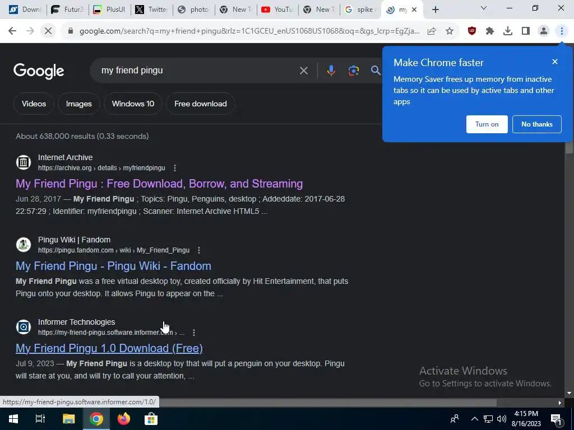Switch to the photo tab
Viewport: 574px width, 430px height.
pos(193,10)
